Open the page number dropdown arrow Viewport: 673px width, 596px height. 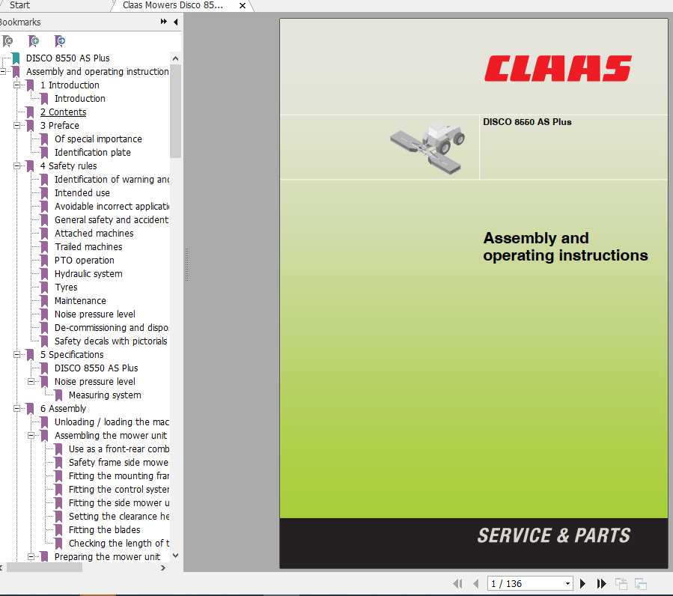pos(567,583)
